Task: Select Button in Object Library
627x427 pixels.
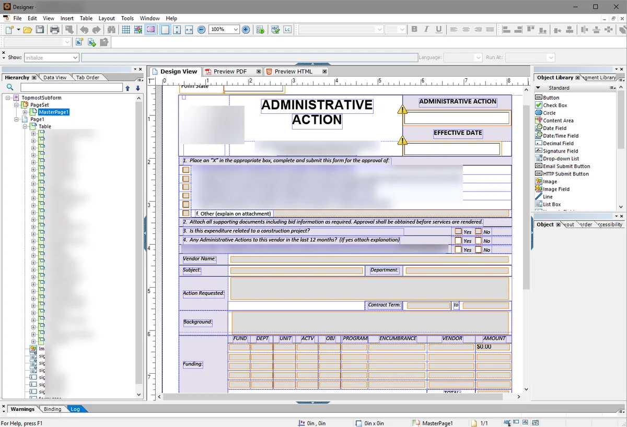Action: [551, 98]
